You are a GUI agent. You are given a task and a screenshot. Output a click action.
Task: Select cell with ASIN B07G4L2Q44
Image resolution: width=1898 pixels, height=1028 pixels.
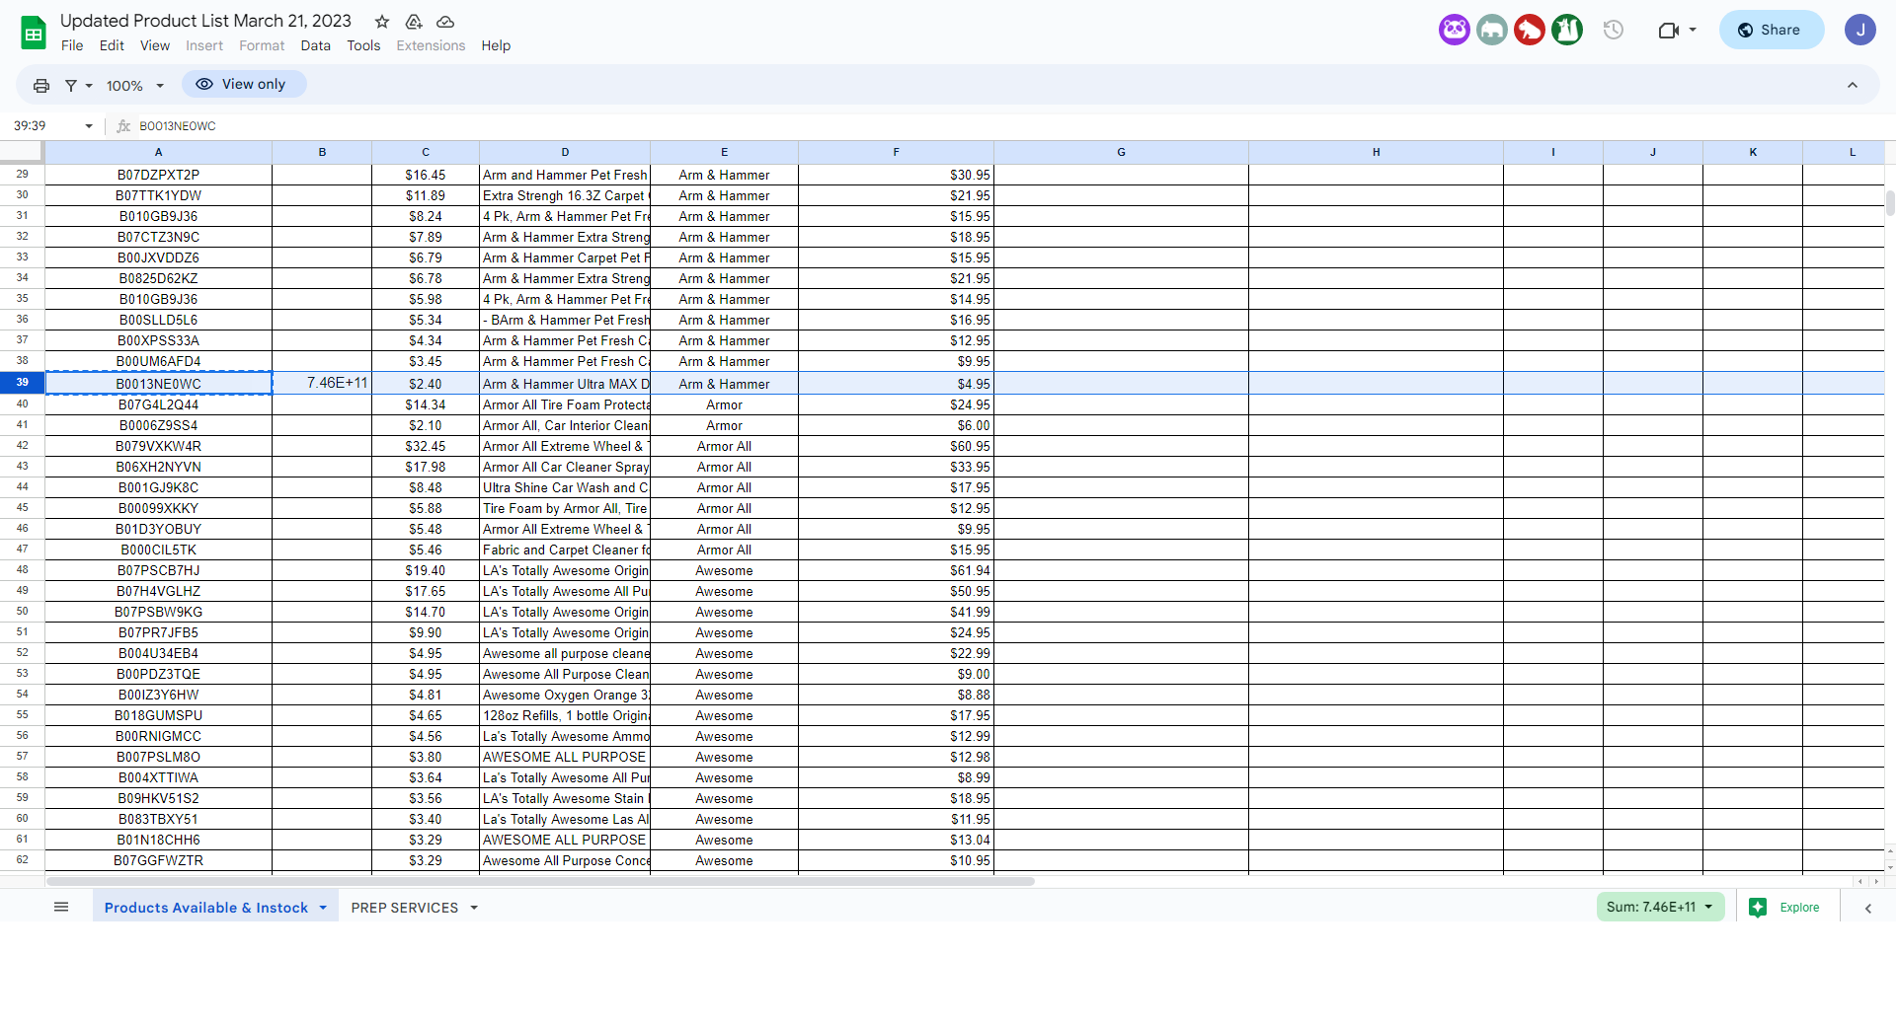(x=158, y=404)
